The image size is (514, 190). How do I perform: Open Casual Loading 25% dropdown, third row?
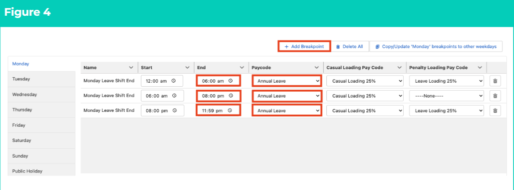tap(365, 110)
